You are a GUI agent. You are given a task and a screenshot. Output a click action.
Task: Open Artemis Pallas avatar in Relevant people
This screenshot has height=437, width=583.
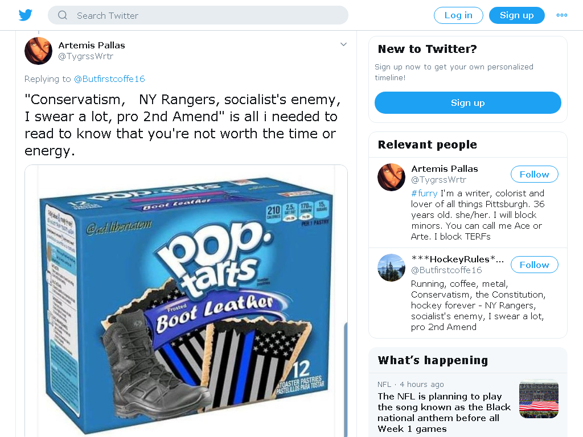(x=391, y=178)
